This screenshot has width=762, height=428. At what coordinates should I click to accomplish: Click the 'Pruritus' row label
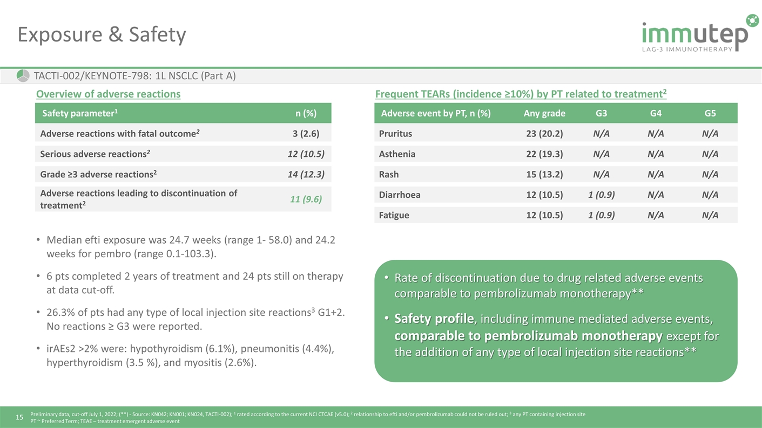point(395,134)
